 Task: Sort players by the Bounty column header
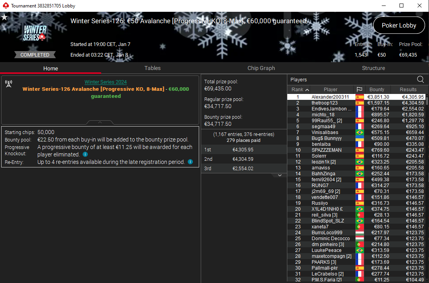tap(377, 89)
